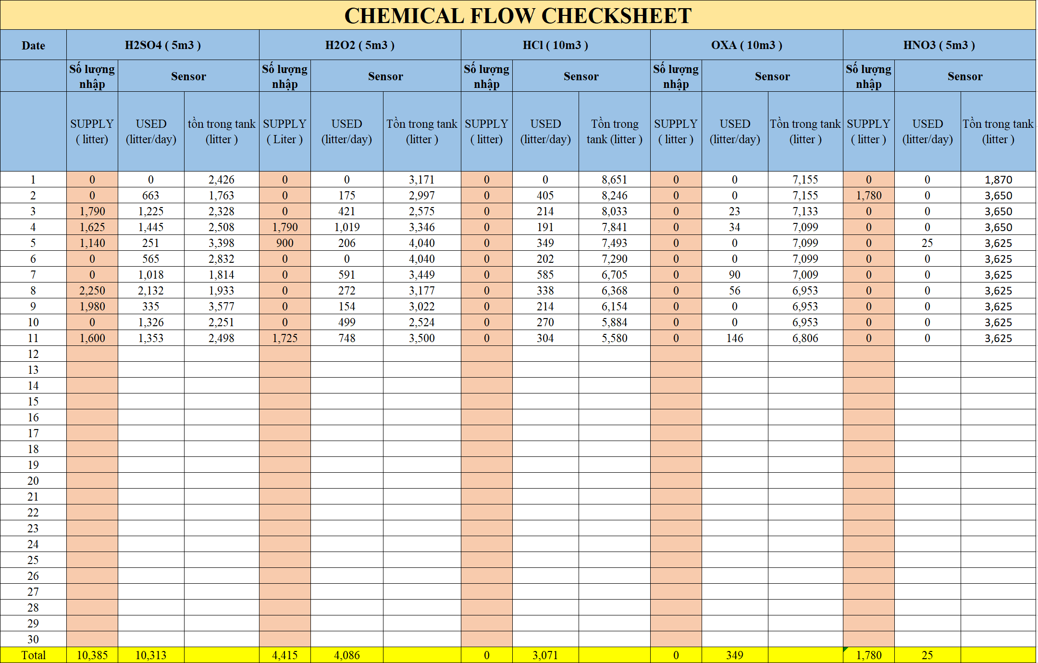Click the H2O2 tank value 3,449
Image resolution: width=1038 pixels, height=663 pixels.
pyautogui.click(x=422, y=275)
